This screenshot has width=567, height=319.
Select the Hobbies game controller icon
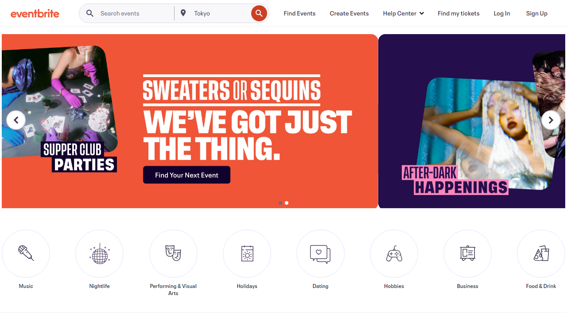[x=394, y=253]
